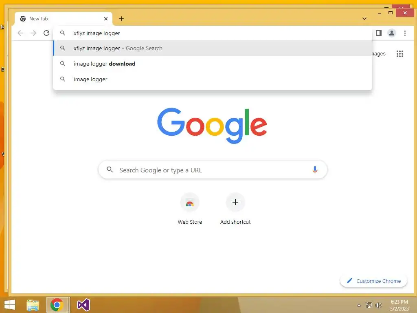This screenshot has width=417, height=313.
Task: Click the Chrome taskbar icon
Action: (58, 305)
